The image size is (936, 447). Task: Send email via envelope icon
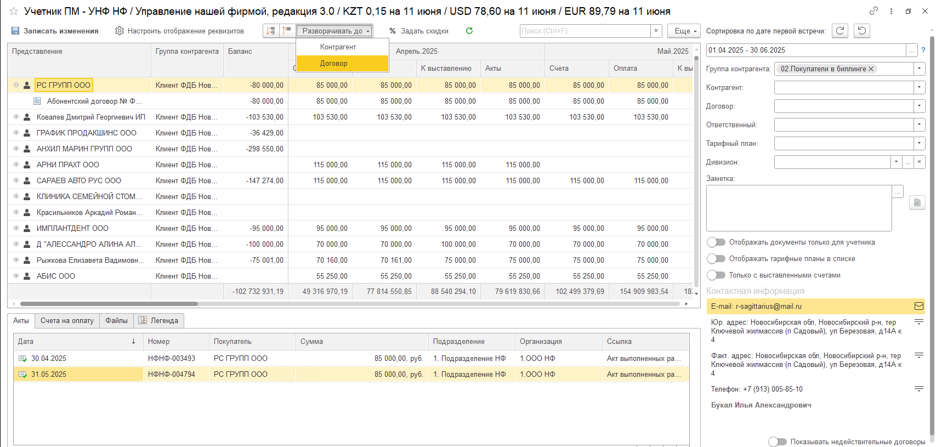(919, 306)
